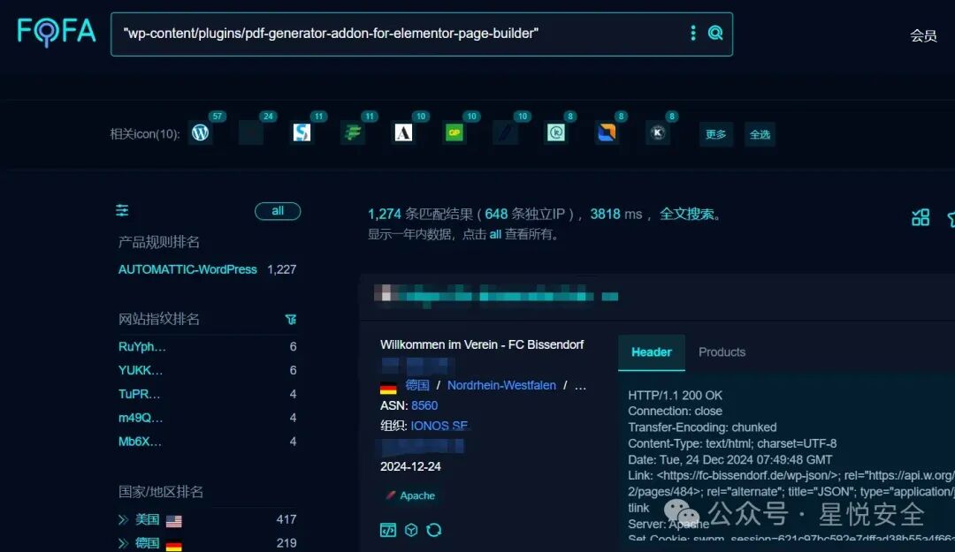
Task: Click the 全文搜索 full text search link
Action: 687,215
